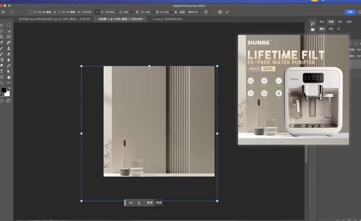Click the W width percentage field
The image size is (361, 221).
[87, 12]
